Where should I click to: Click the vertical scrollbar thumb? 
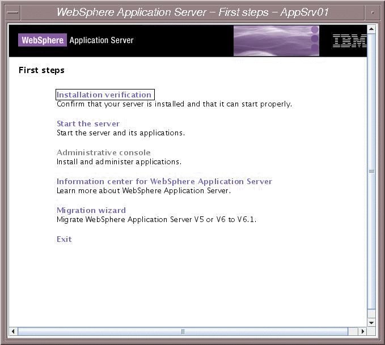[371, 171]
